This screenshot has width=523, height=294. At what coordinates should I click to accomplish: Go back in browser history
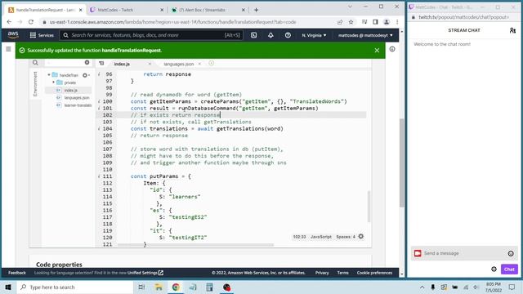(9, 22)
